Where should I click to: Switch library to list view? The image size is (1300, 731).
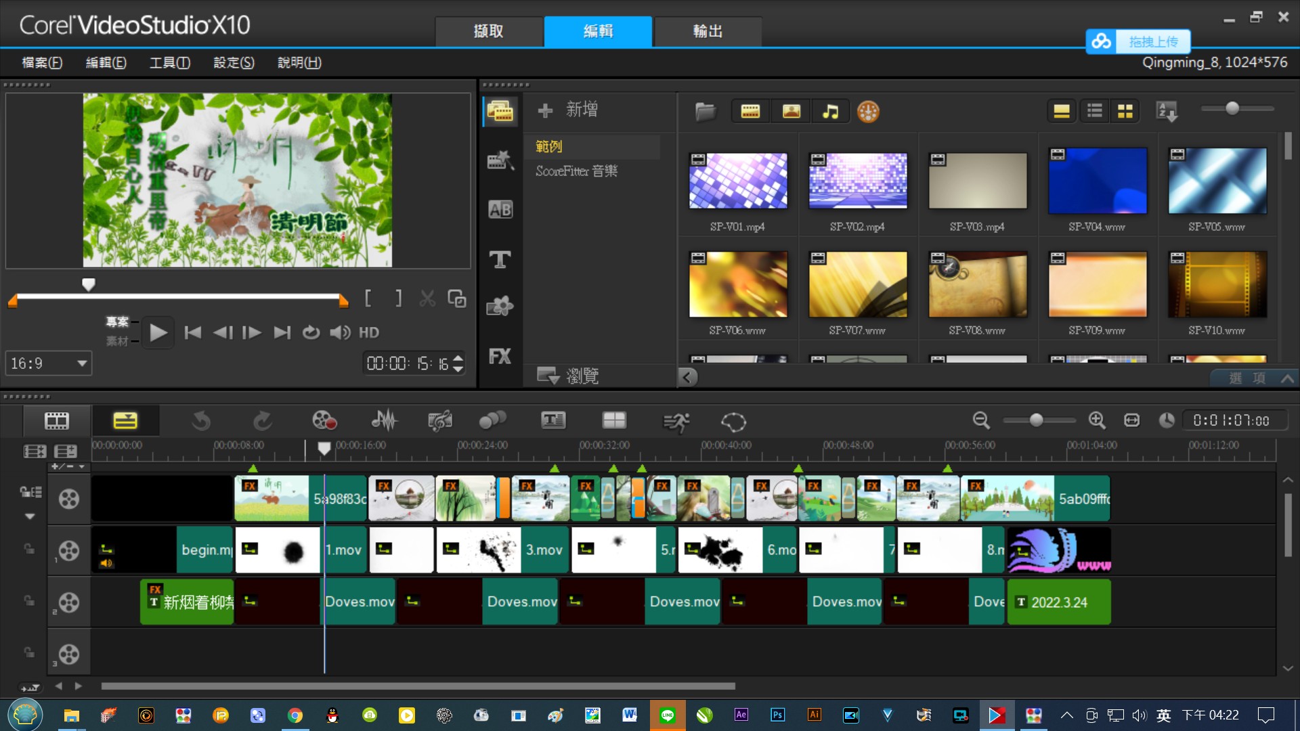pos(1095,111)
